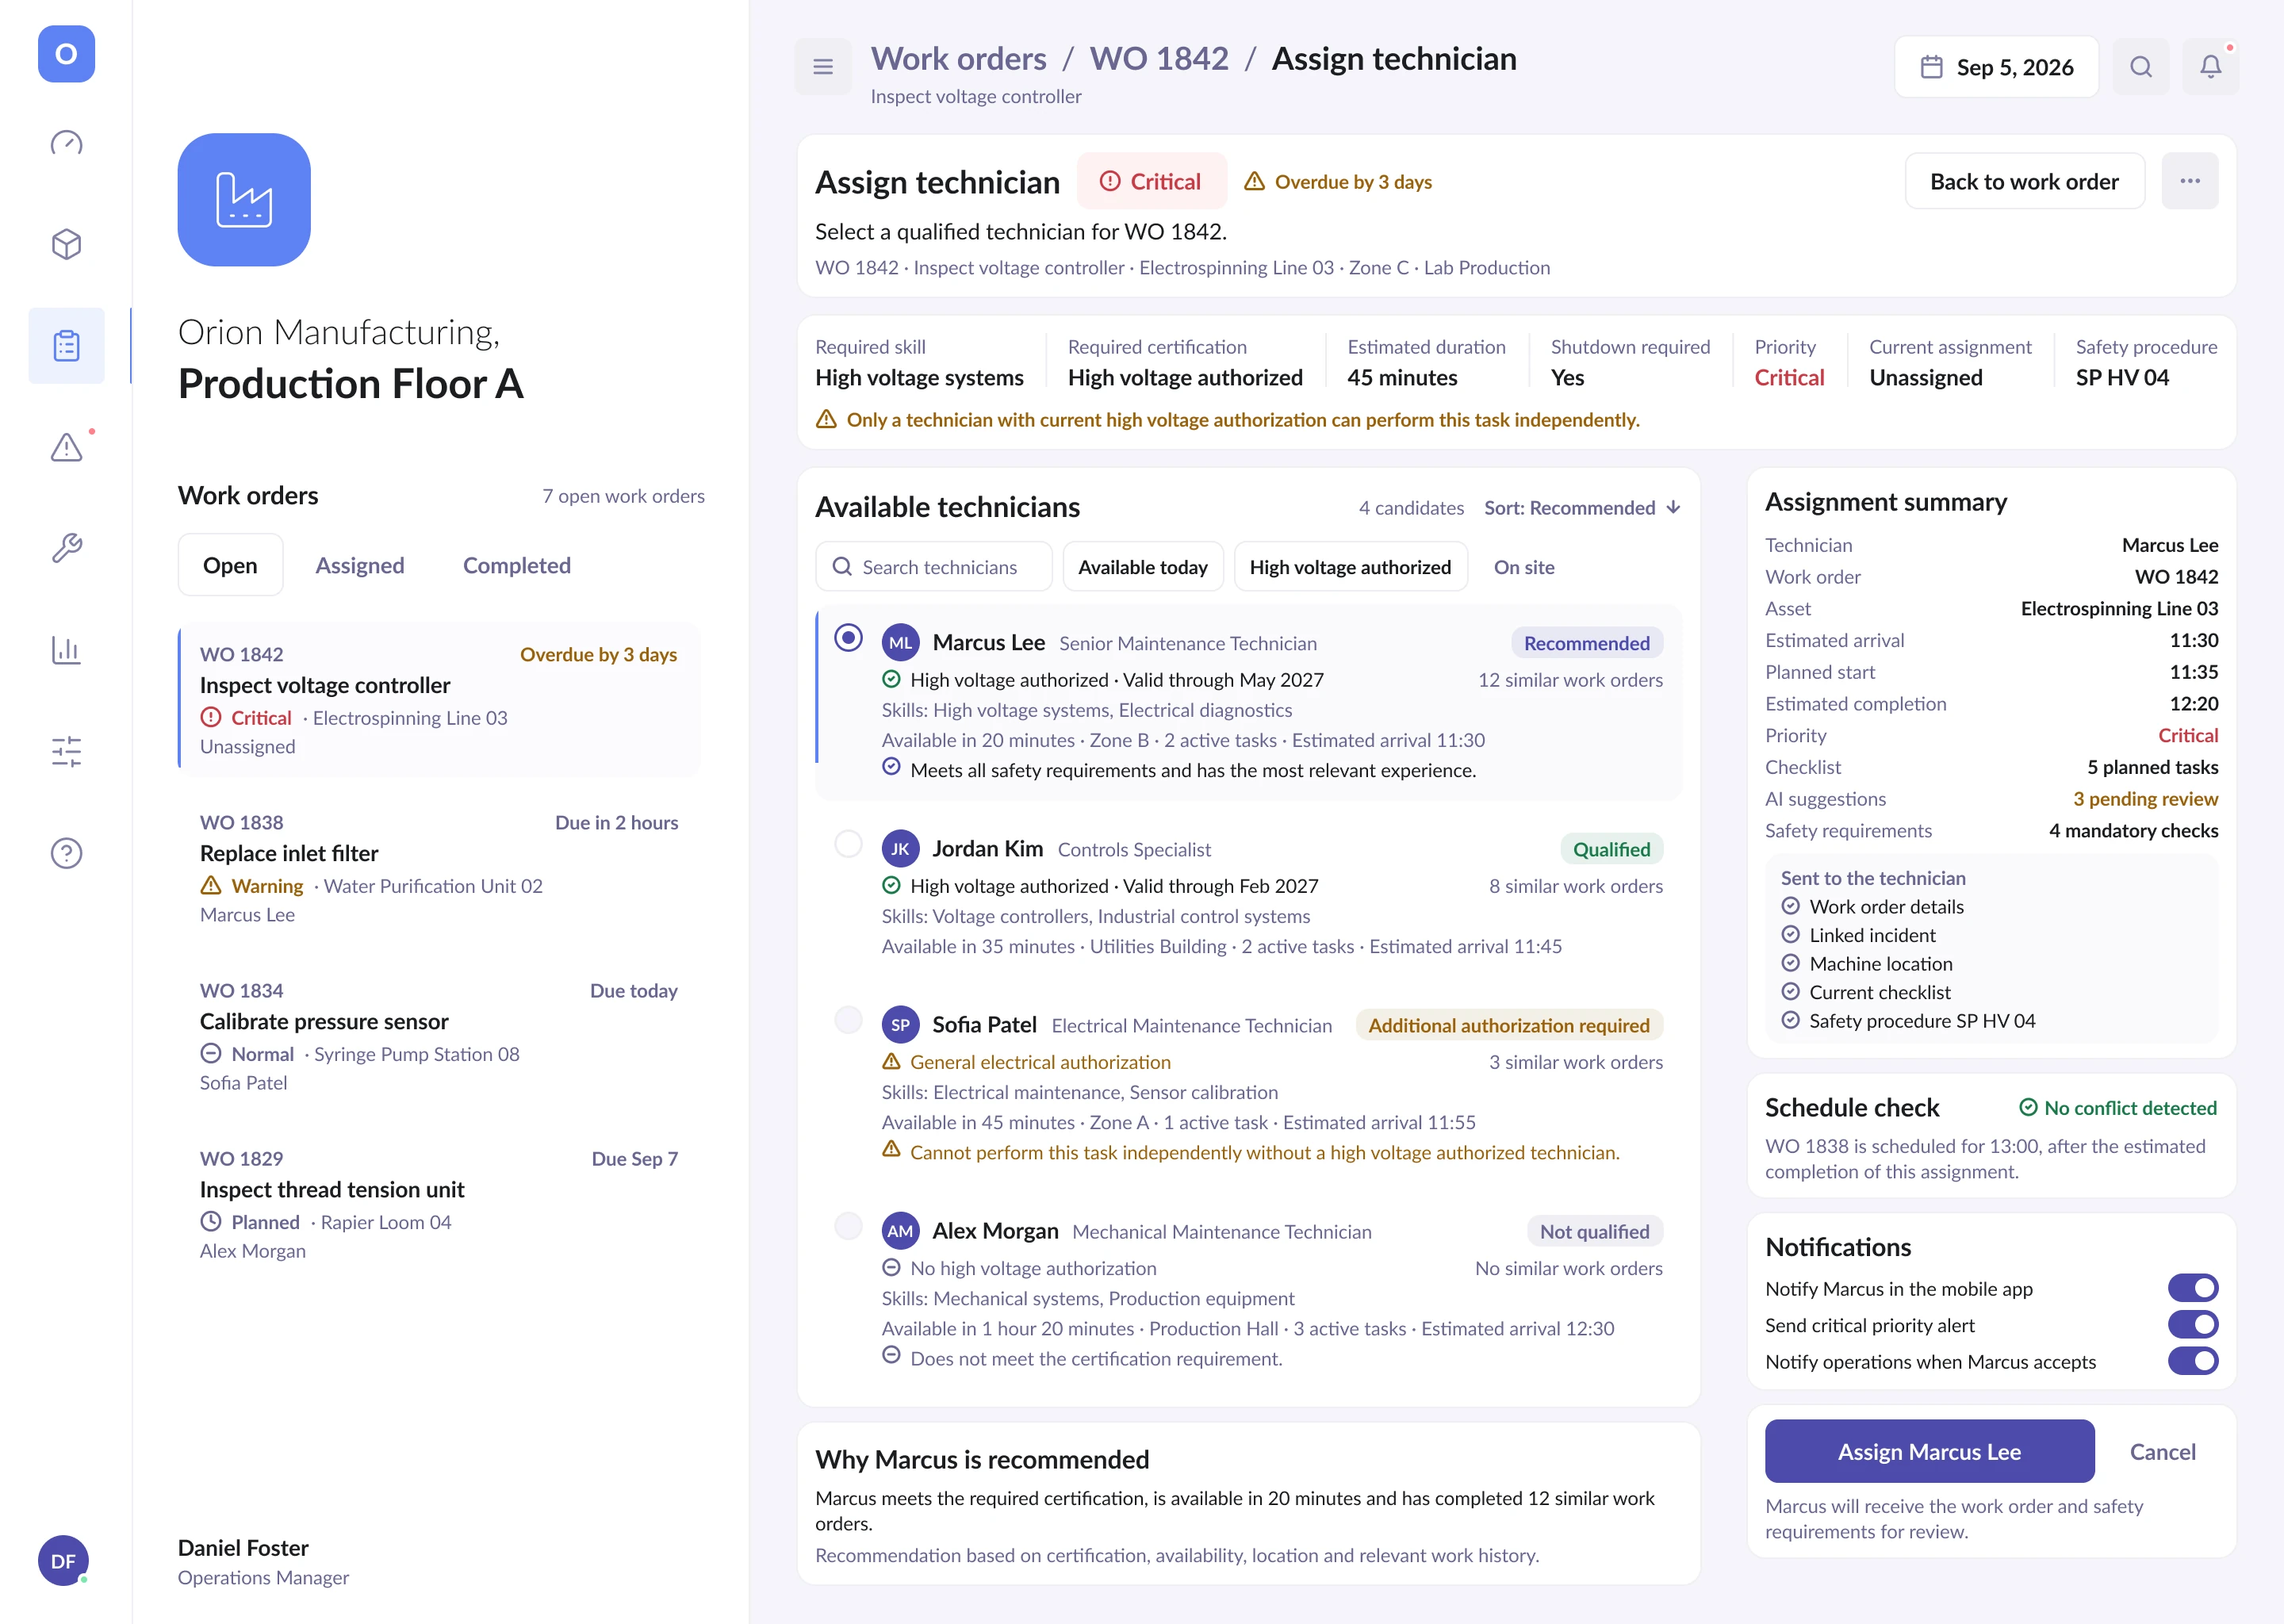Open WO 1838 Replace inlet filter

[439, 868]
